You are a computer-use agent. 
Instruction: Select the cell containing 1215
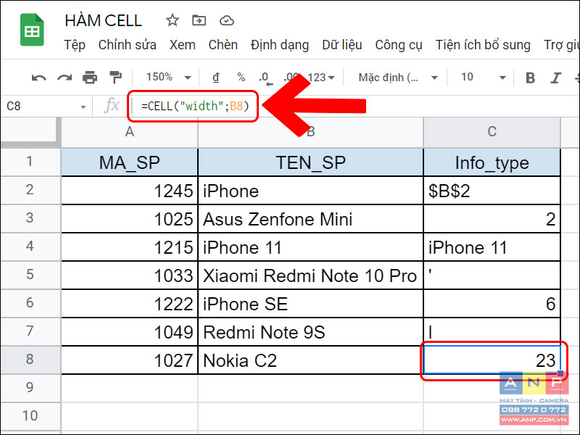(130, 247)
